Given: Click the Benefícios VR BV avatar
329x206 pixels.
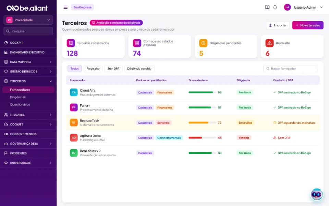Looking at the screenshot, I should coord(74,153).
